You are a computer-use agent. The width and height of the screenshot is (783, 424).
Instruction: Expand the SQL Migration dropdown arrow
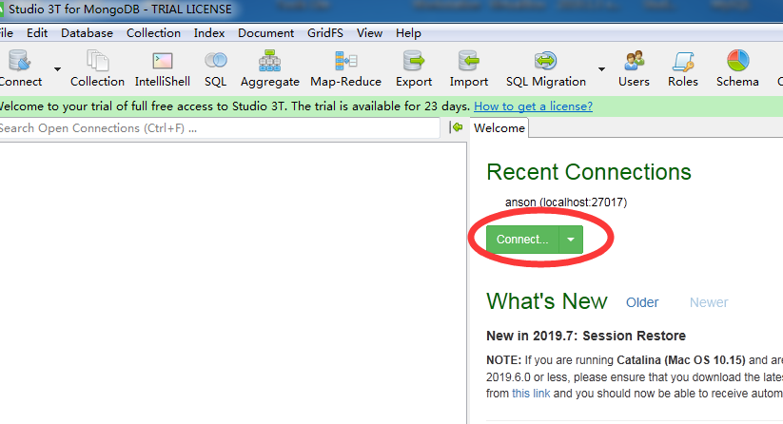pos(601,68)
